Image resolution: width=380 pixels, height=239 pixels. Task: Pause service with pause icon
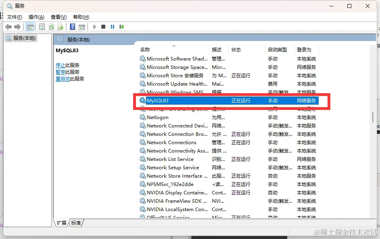click(112, 27)
